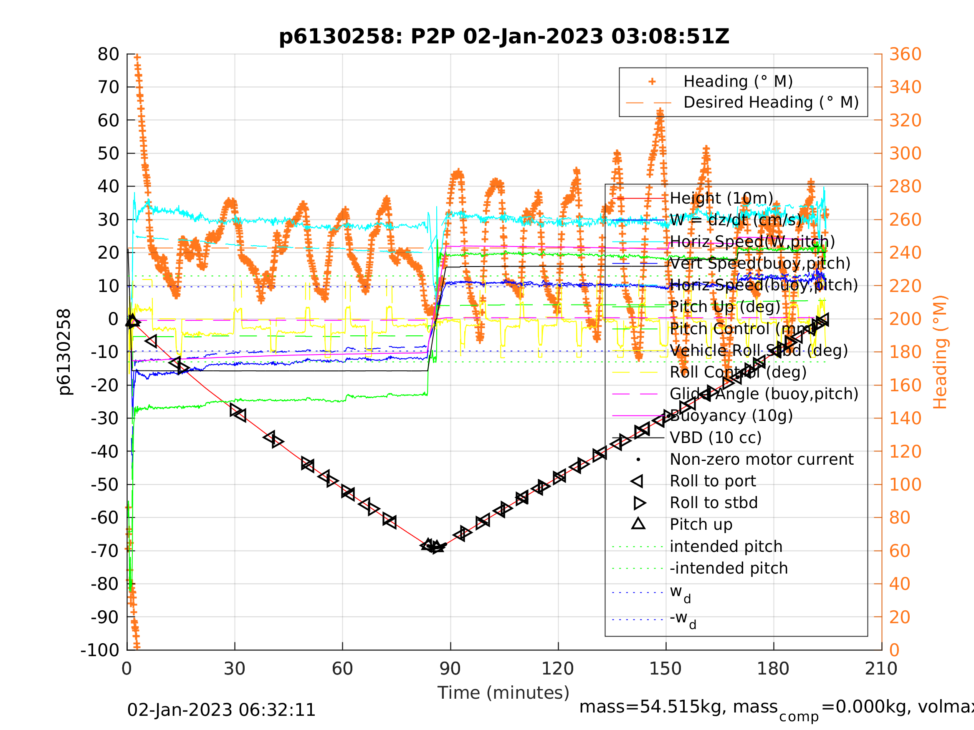974x730 pixels.
Task: Click the Vehicle Roll Stbd legend entry
Action: tap(758, 351)
